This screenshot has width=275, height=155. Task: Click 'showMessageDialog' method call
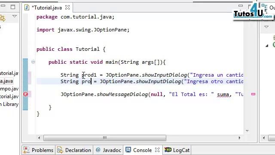122,94
